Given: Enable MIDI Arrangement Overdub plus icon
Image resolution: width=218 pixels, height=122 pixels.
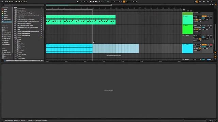Looking at the screenshot, I should pyautogui.click(x=99, y=1).
